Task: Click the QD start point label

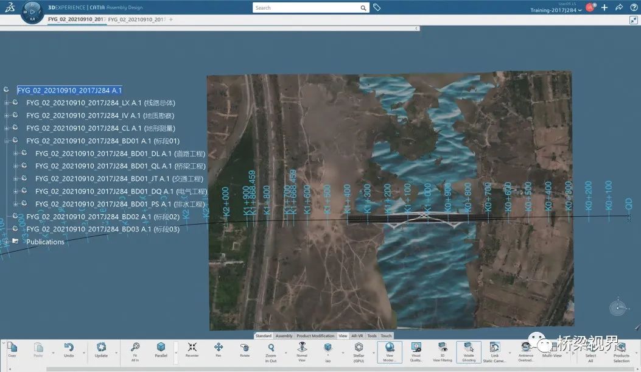Action: pos(629,203)
